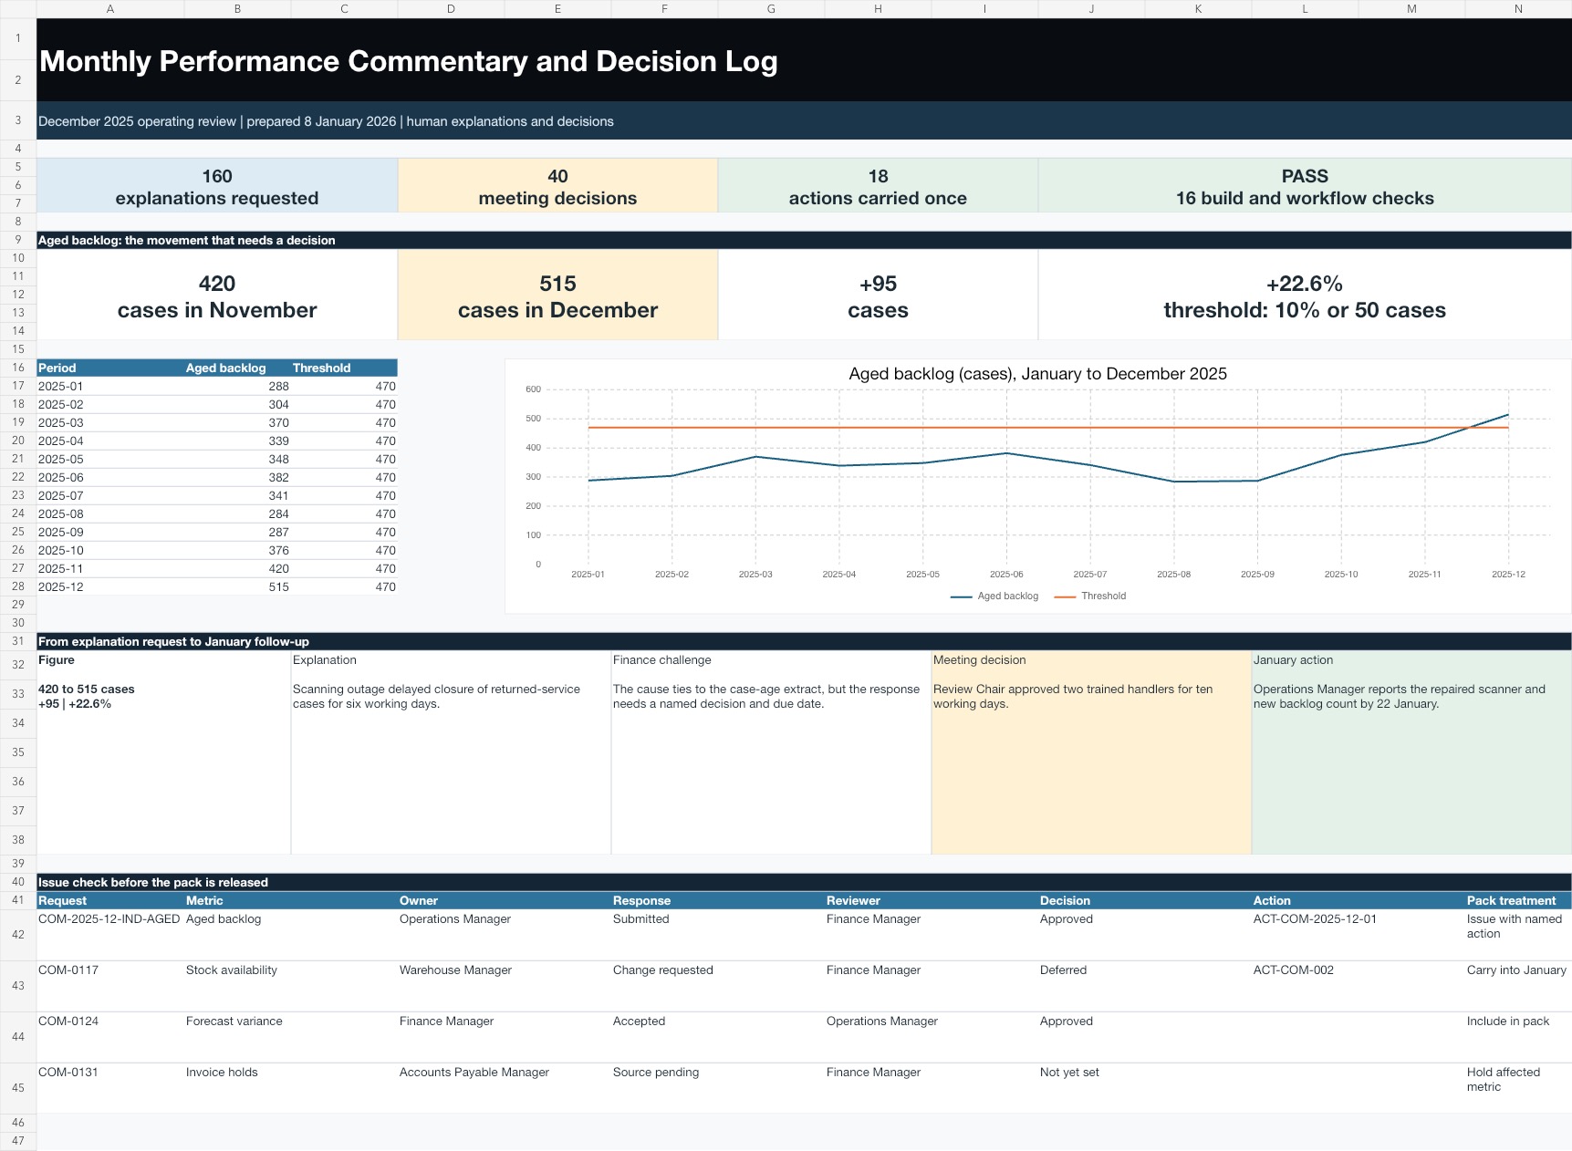Select column N header
Viewport: 1572px width, 1151px height.
point(1518,9)
